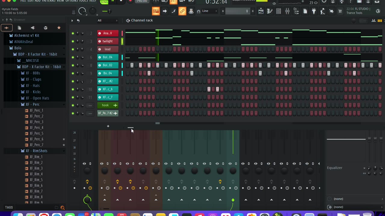Click the XF_Pe..7 #2 channel button

(108, 113)
